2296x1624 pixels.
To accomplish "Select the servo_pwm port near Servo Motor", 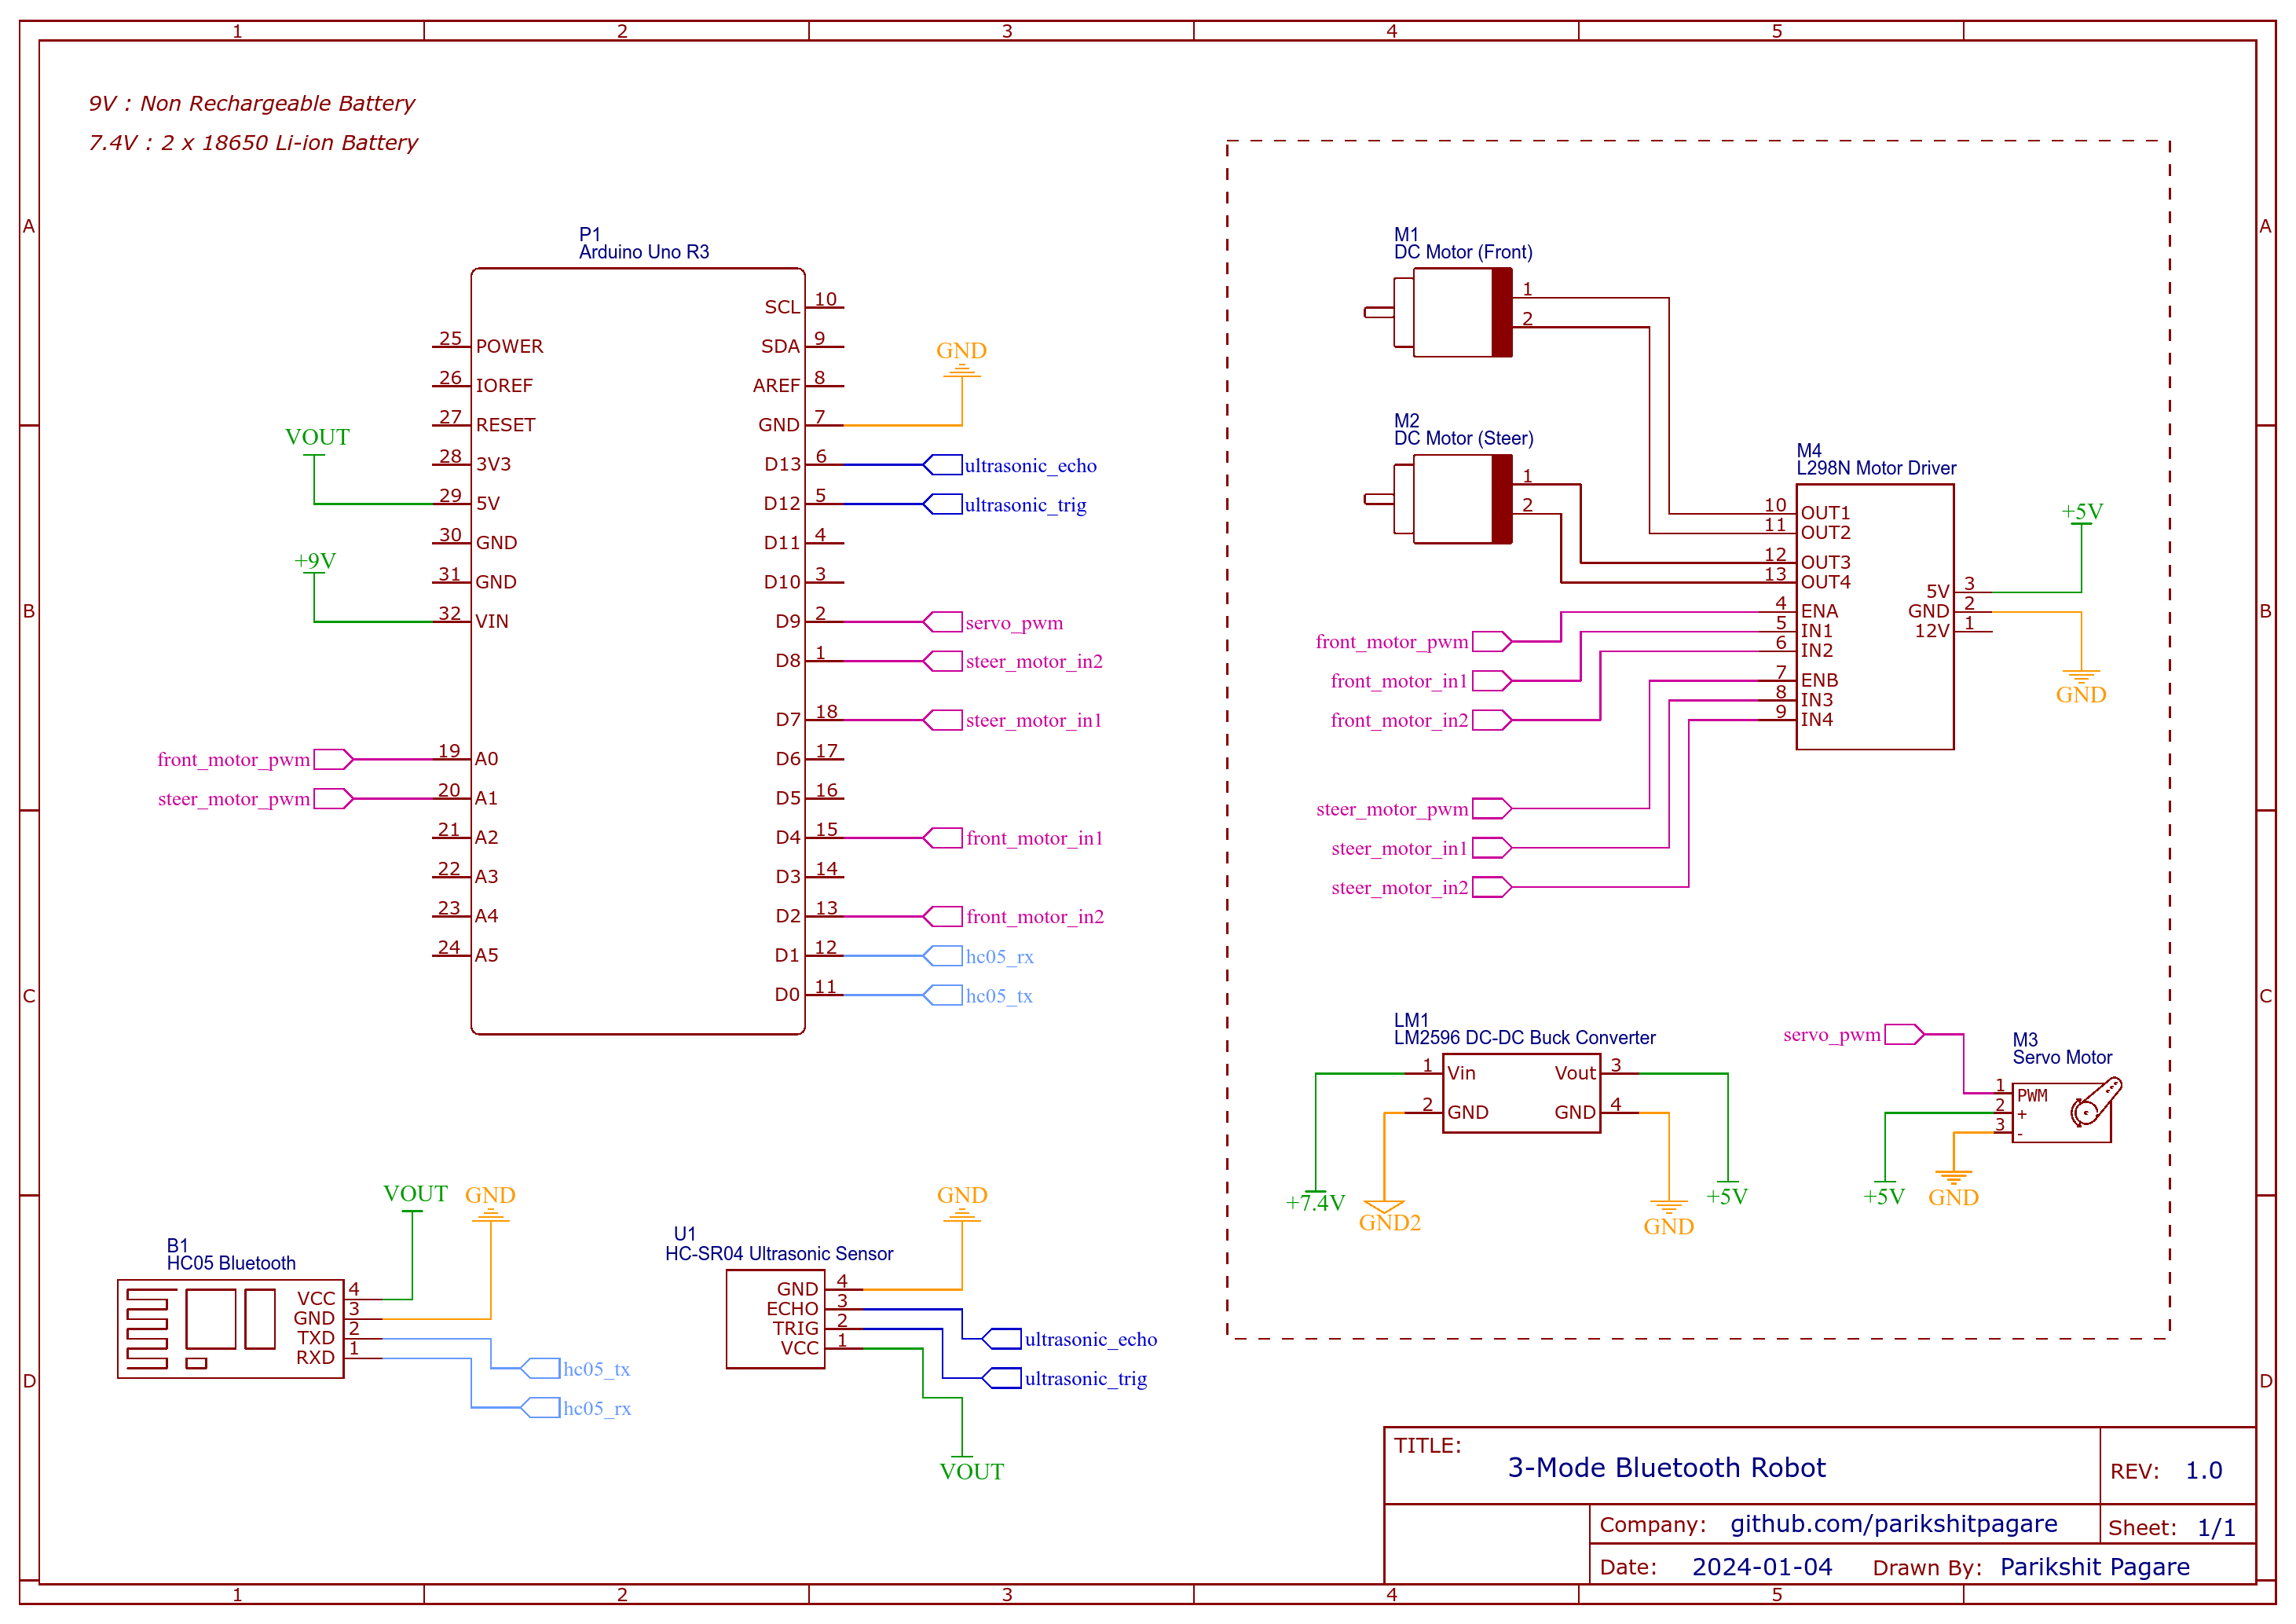I will pos(1853,1035).
